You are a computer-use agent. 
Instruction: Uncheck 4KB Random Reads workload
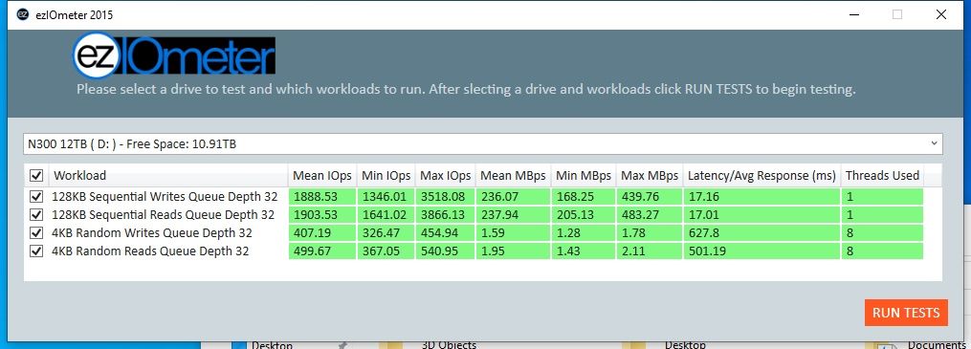pos(36,251)
